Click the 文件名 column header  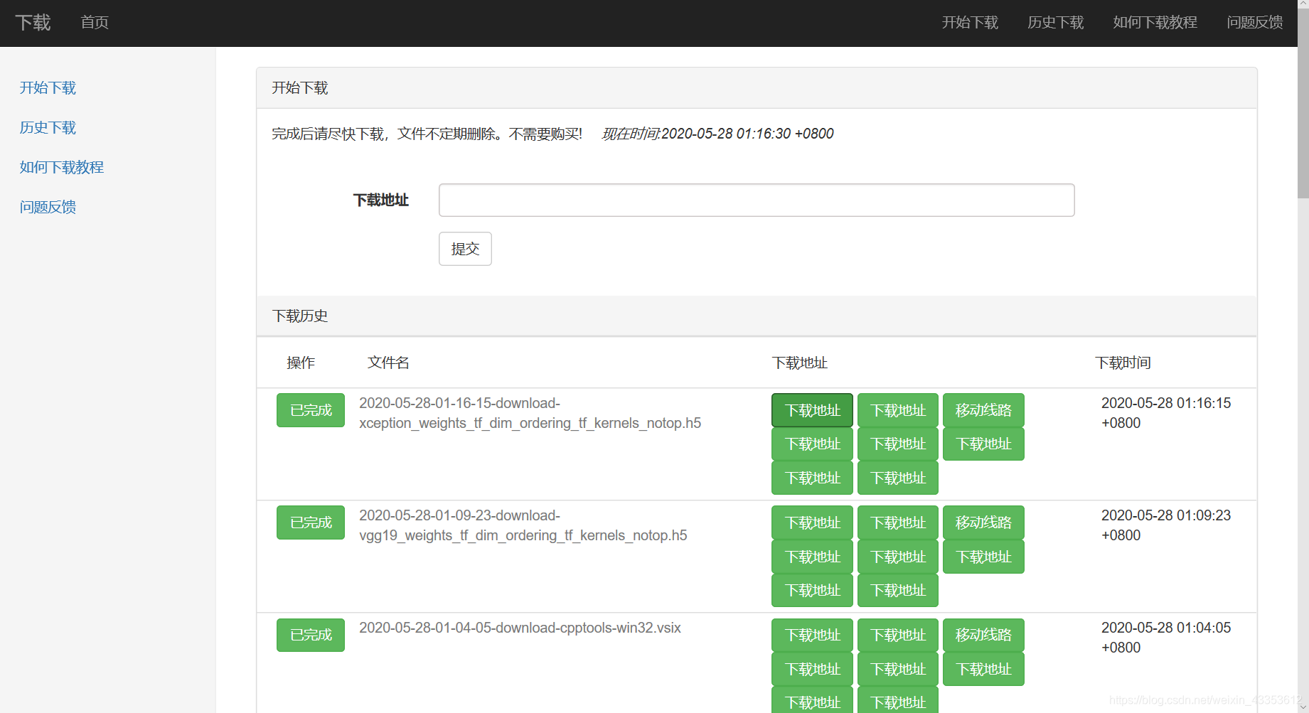388,363
